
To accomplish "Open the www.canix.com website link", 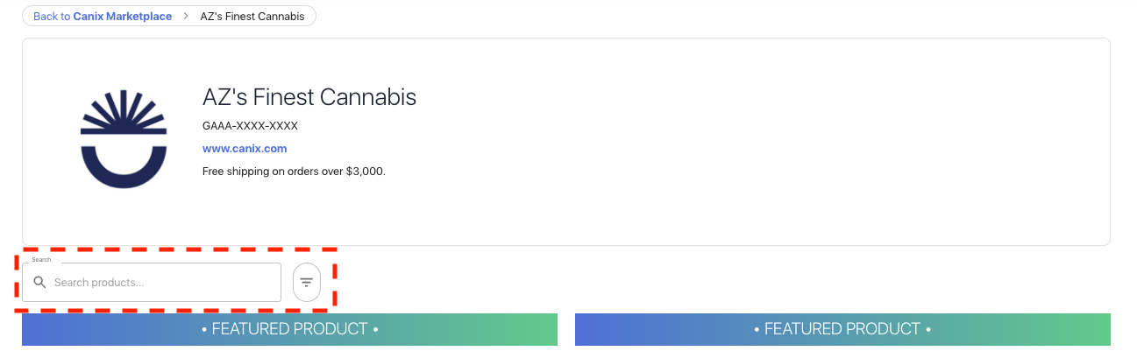I will tap(245, 149).
